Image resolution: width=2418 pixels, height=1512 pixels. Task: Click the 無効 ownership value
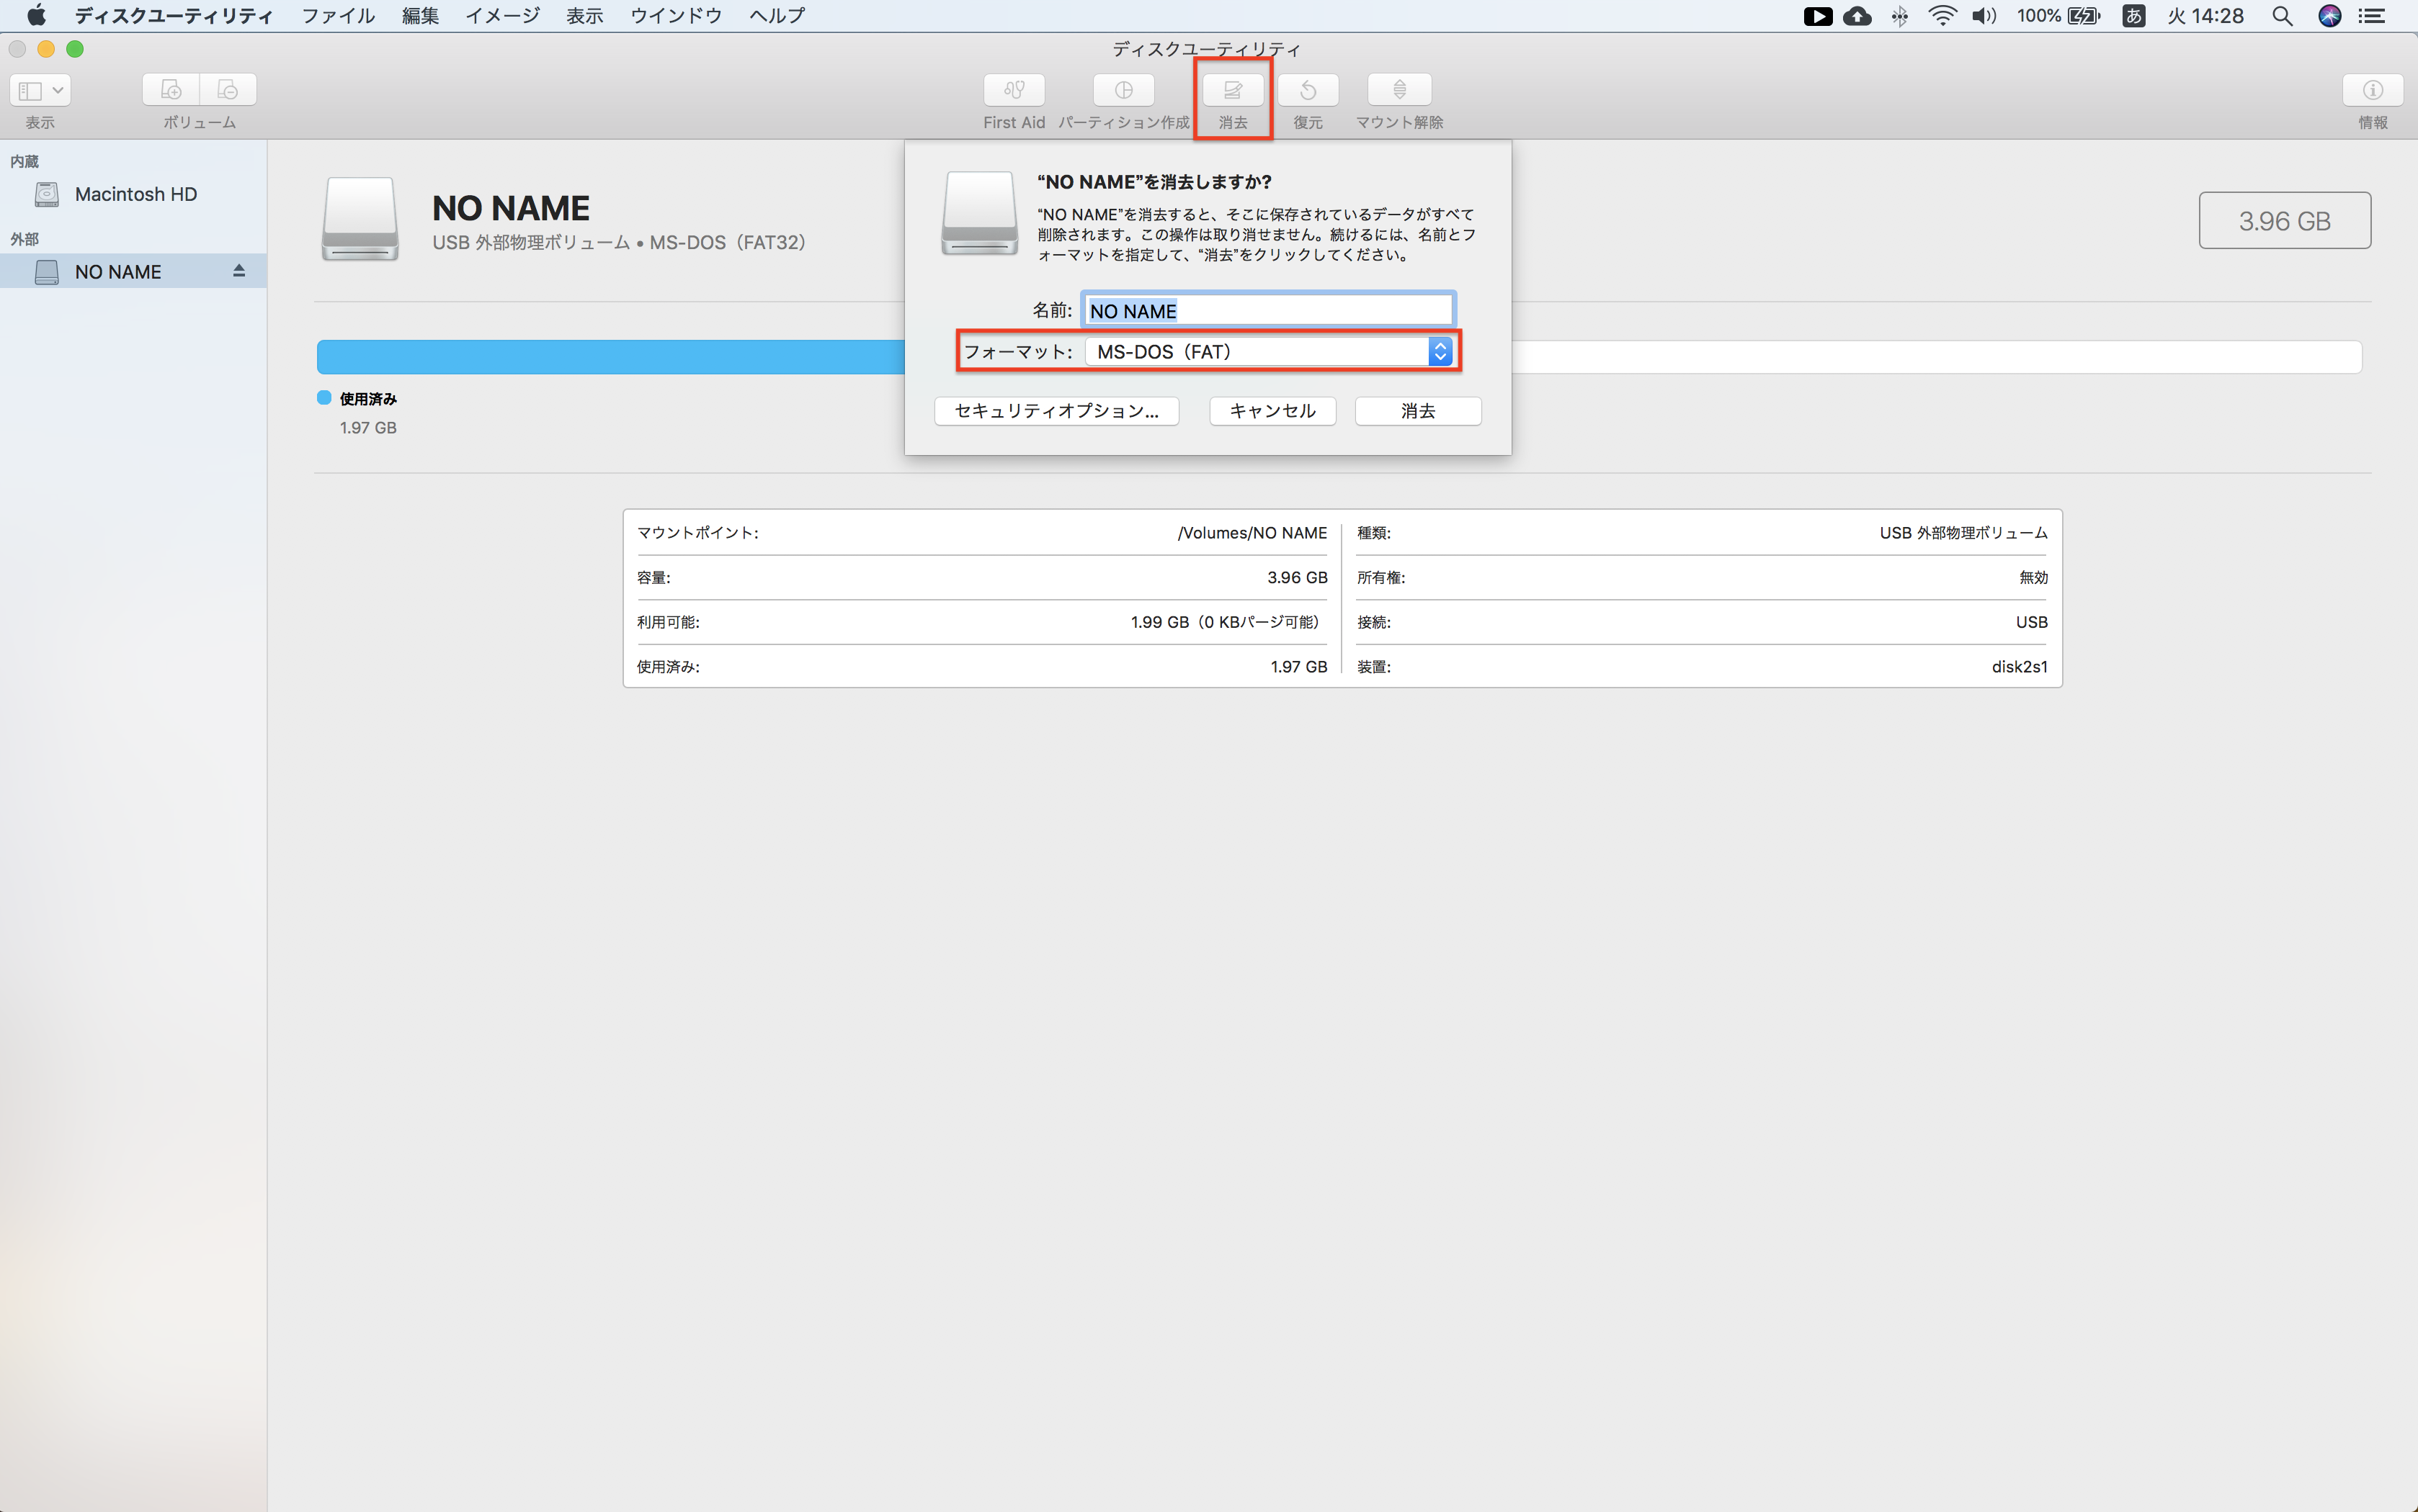click(x=2033, y=578)
